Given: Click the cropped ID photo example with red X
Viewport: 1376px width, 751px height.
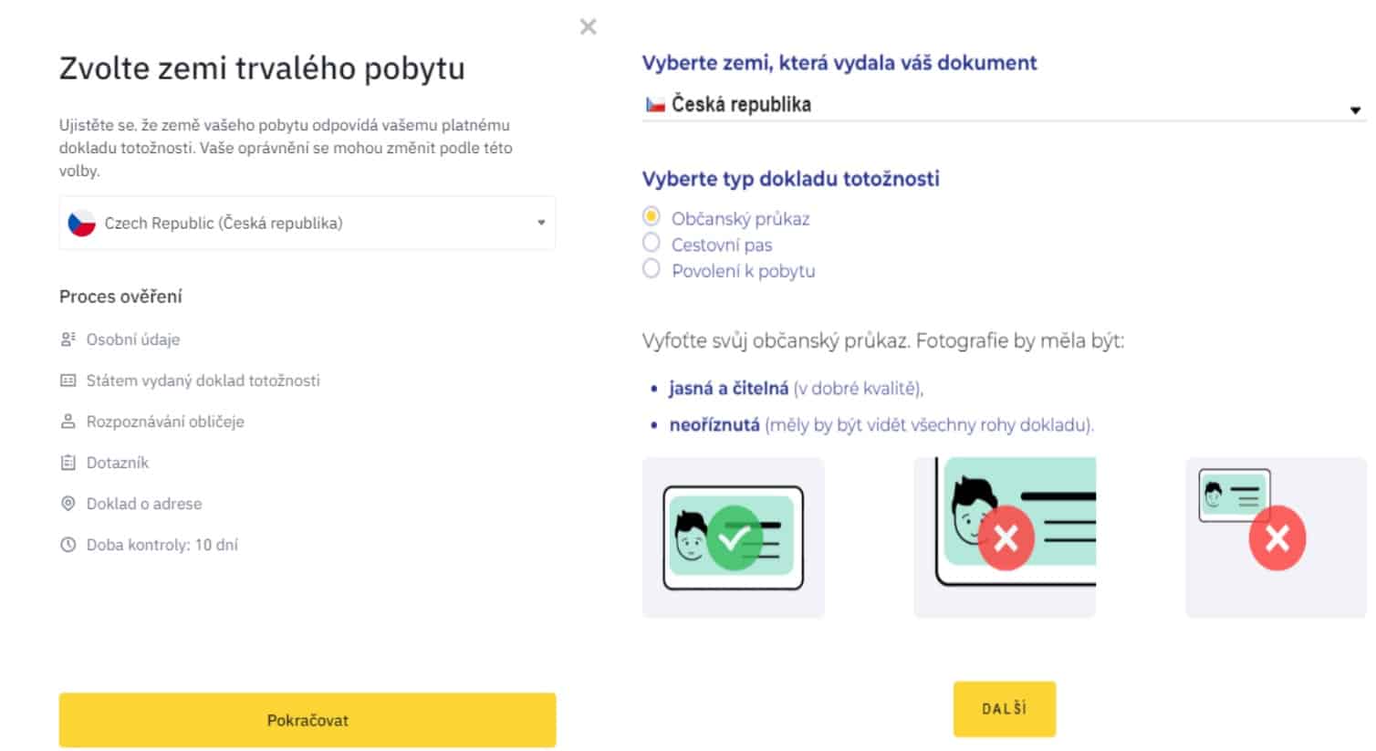Looking at the screenshot, I should 1004,537.
